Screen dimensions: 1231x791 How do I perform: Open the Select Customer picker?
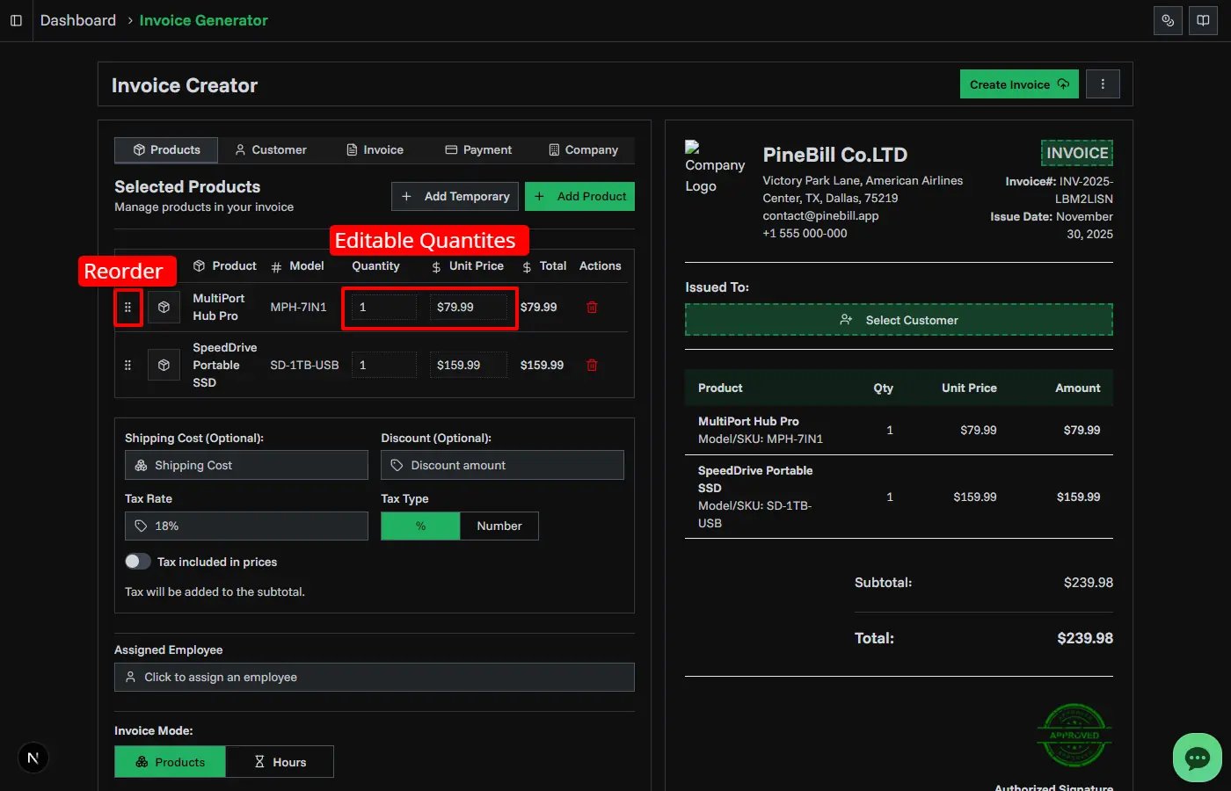899,320
